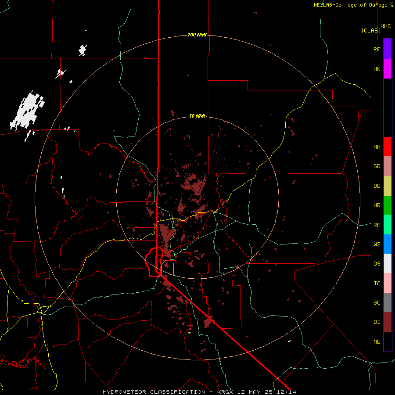Viewport: 395px width, 395px height.
Task: Click the GC legend label
Action: (377, 303)
